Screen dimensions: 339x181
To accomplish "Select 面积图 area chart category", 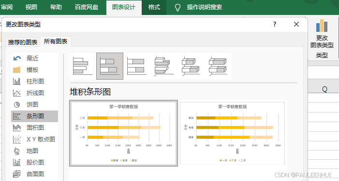I will [35, 128].
